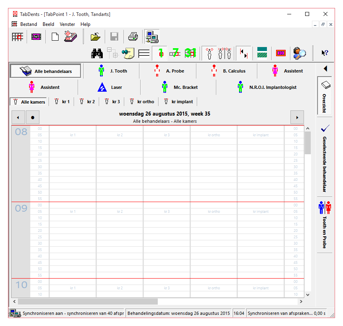Switch to 31-day month view
The image size is (343, 326).
coord(190,53)
